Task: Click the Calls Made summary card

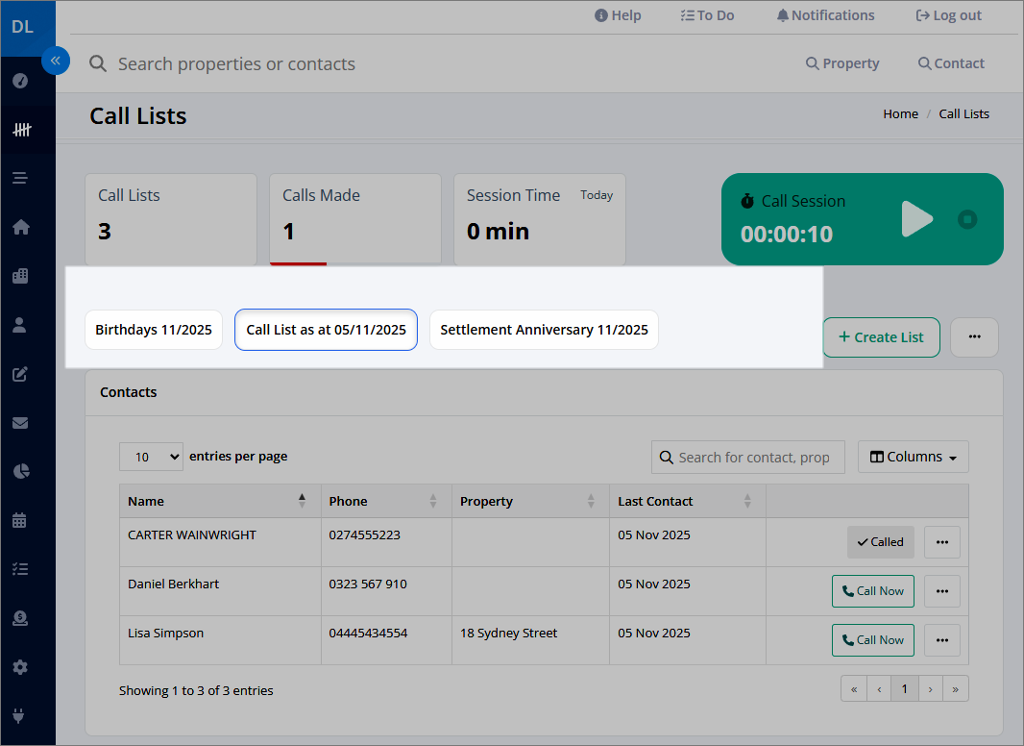Action: coord(355,219)
